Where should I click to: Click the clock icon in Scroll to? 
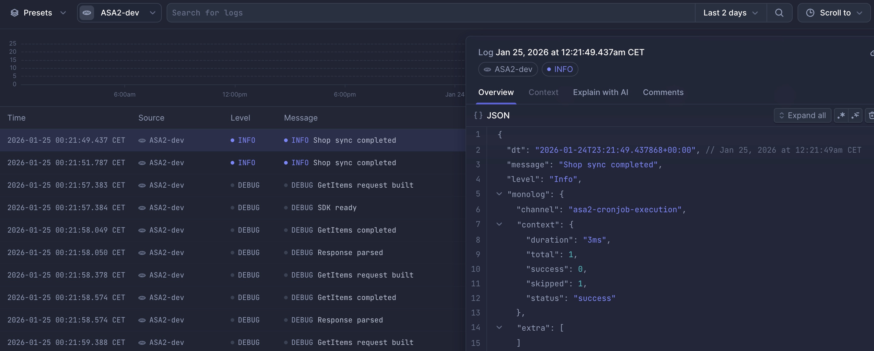(810, 13)
